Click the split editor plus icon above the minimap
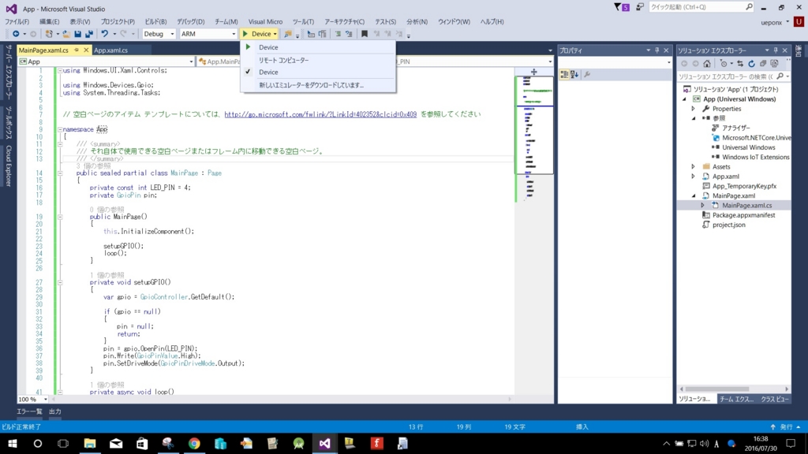The image size is (808, 454). 534,72
